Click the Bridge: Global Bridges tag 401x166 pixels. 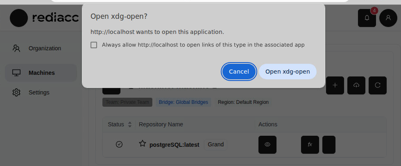tap(184, 102)
